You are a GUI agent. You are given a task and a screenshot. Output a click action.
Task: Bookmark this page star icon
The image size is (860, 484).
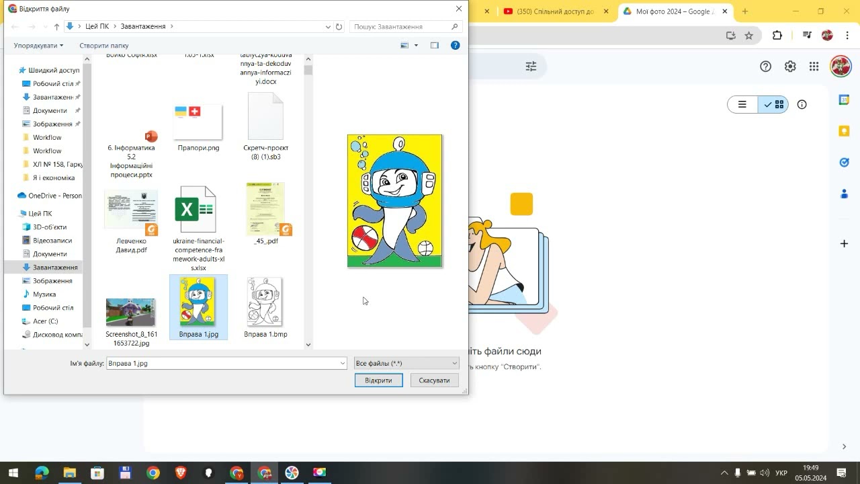coord(749,36)
